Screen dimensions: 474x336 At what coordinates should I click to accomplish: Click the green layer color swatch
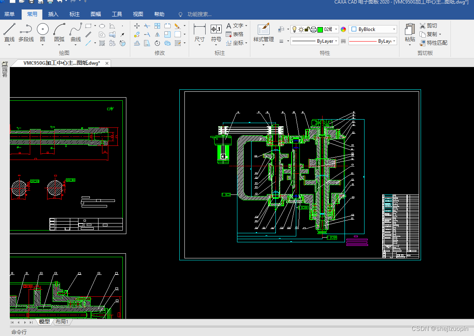pyautogui.click(x=320, y=29)
